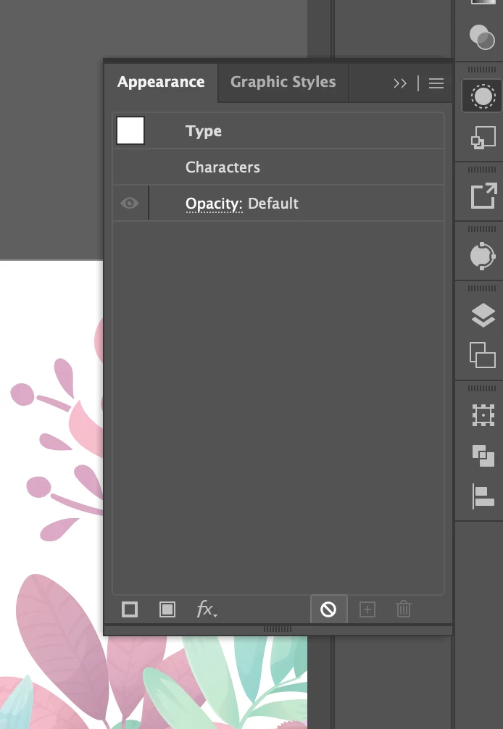Open the Asset Export panel icon
This screenshot has width=503, height=729.
coord(483,196)
